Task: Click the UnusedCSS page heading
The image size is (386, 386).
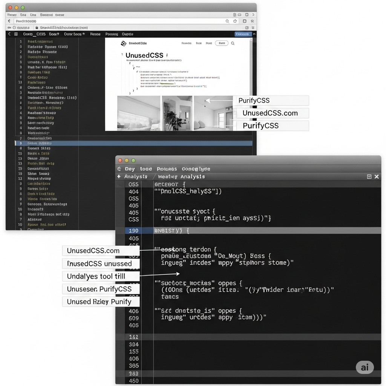Action: click(144, 55)
